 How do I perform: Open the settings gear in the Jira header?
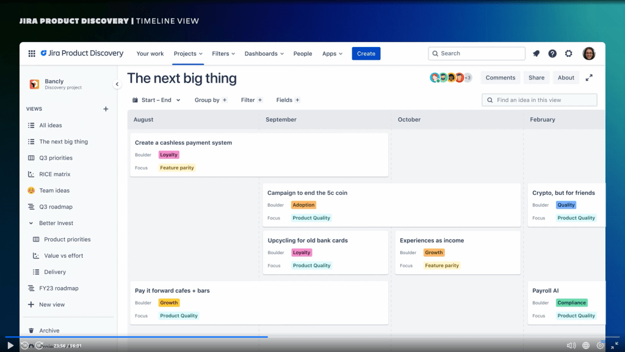569,54
